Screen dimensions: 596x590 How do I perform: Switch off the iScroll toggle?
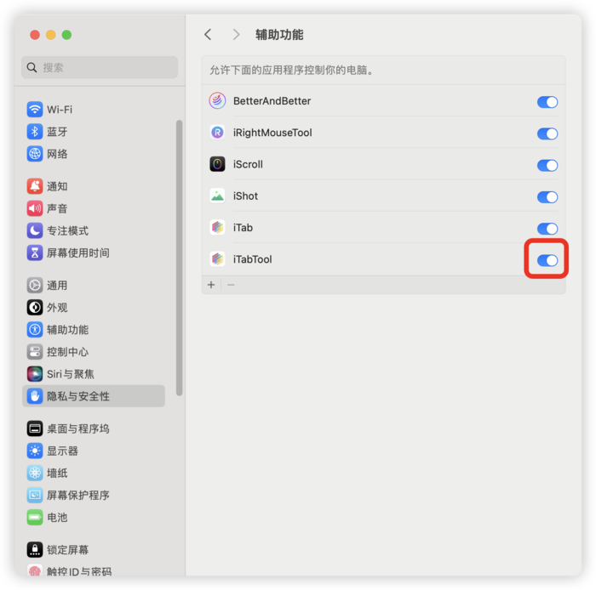547,166
